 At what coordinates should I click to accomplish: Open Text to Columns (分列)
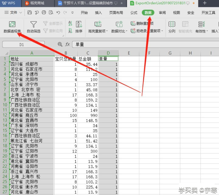point(172,27)
